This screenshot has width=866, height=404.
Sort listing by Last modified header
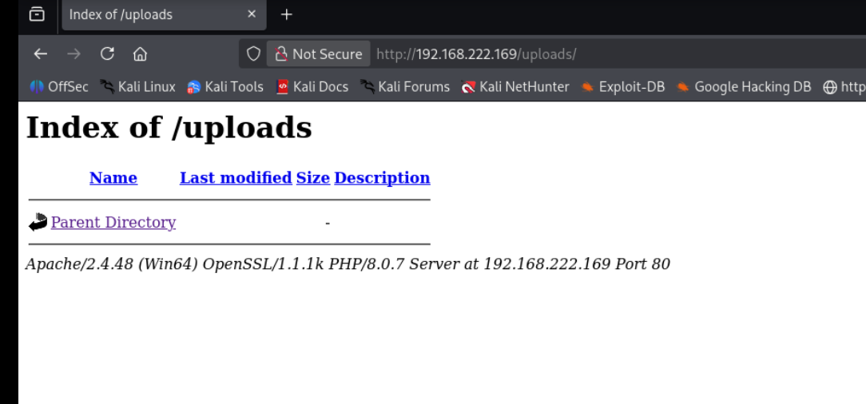pyautogui.click(x=235, y=178)
